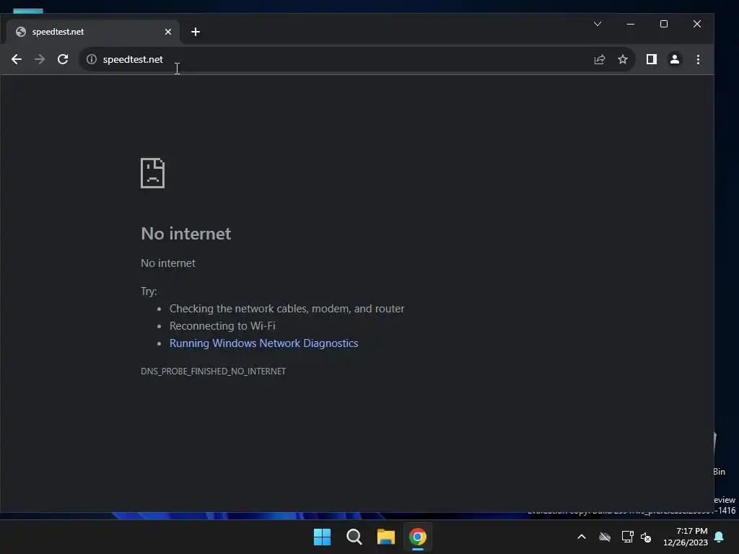739x554 pixels.
Task: Click the sad page error icon
Action: coord(153,173)
